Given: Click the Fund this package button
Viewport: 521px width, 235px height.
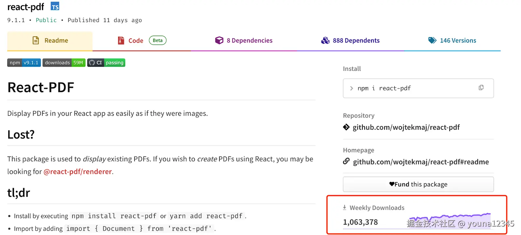Looking at the screenshot, I should 418,184.
